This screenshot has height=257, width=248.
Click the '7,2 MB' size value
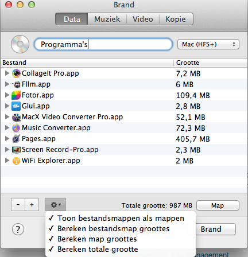188,73
